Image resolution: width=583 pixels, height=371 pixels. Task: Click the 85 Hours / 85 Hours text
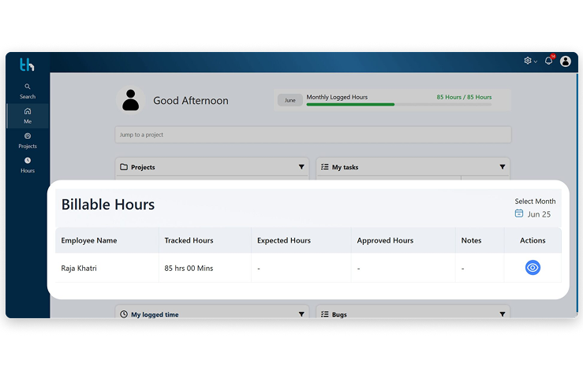point(464,97)
